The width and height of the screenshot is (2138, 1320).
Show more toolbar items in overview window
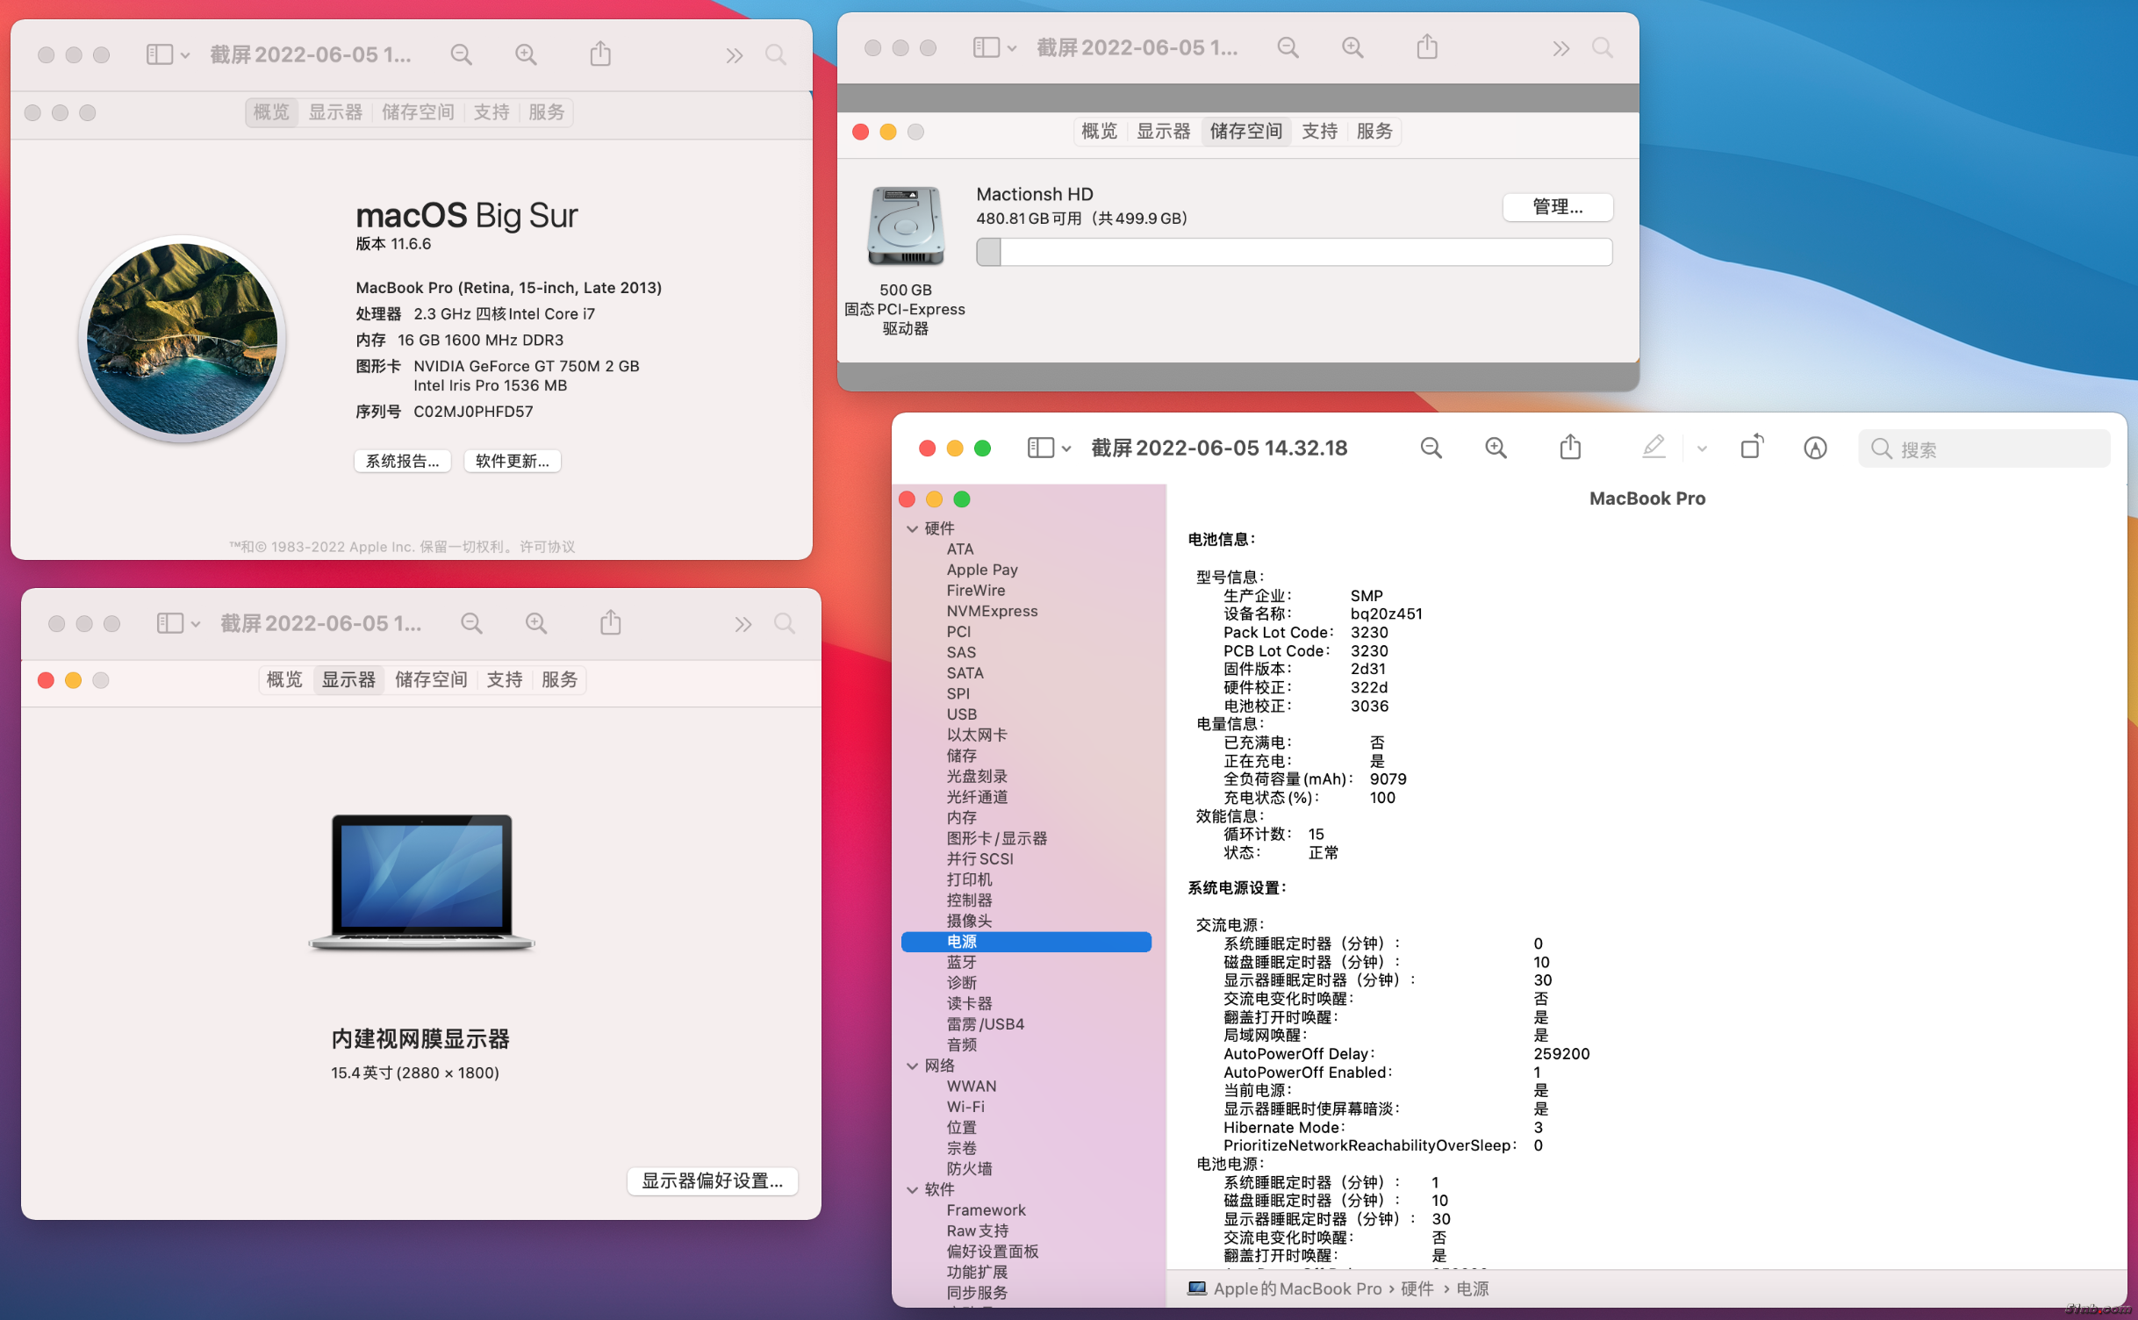click(734, 56)
